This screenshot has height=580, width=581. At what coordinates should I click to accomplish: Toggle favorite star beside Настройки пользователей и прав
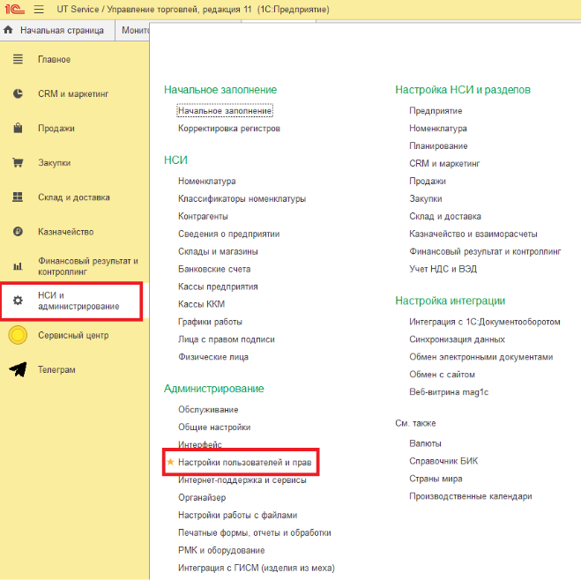point(171,462)
